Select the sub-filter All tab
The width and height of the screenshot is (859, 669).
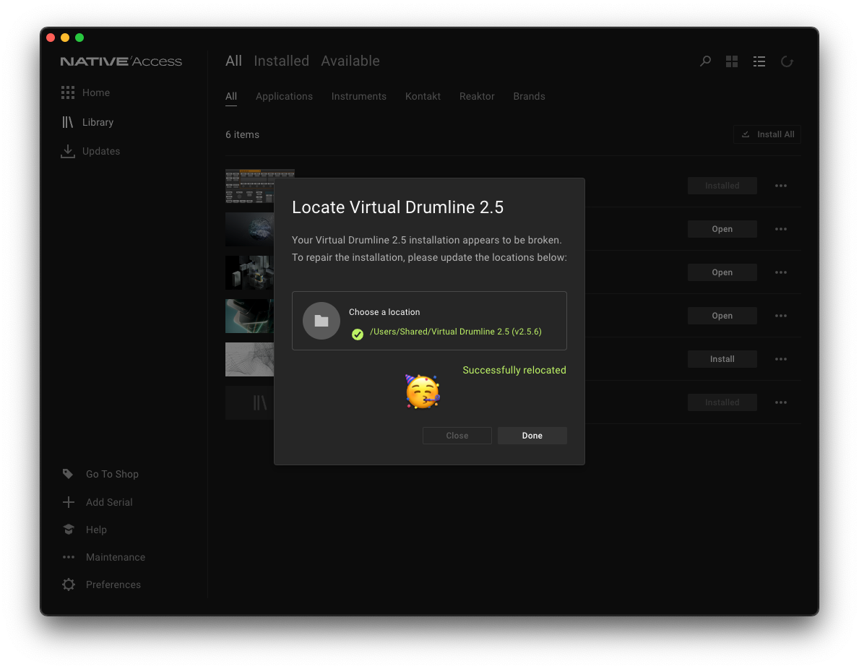[231, 96]
